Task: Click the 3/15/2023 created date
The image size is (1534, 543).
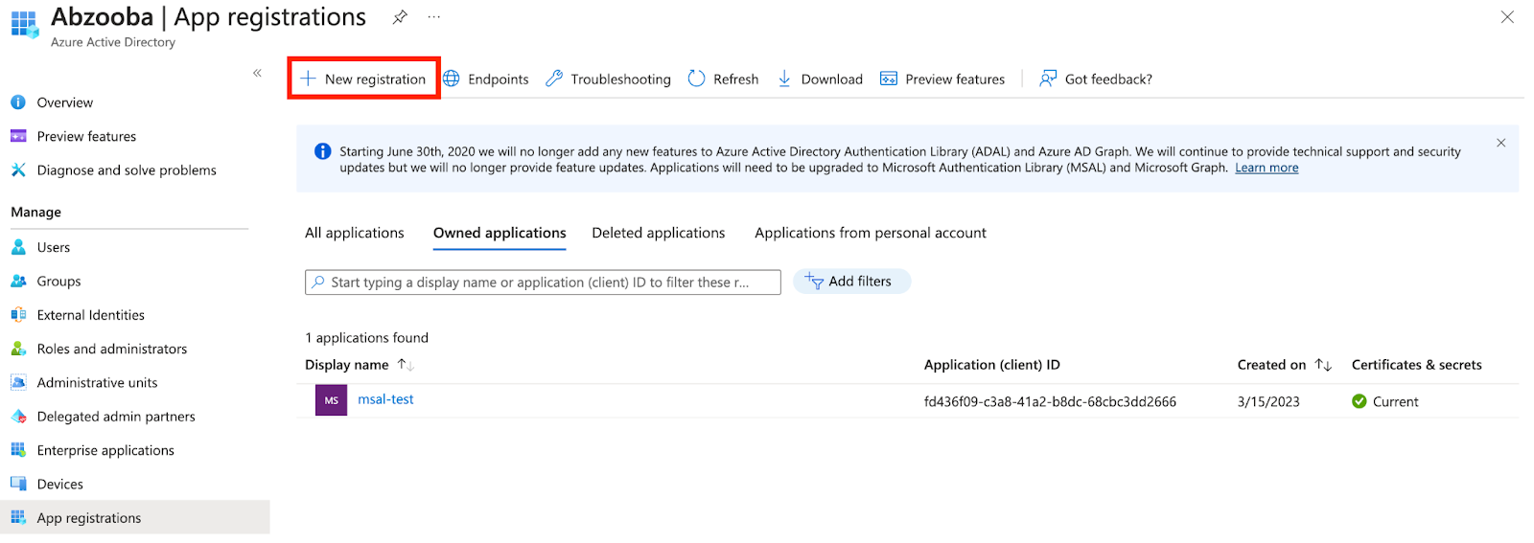Action: coord(1268,401)
